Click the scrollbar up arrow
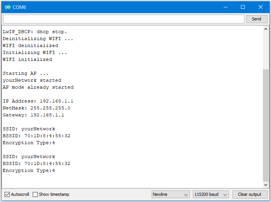The height and width of the screenshot is (202, 271). point(266,29)
